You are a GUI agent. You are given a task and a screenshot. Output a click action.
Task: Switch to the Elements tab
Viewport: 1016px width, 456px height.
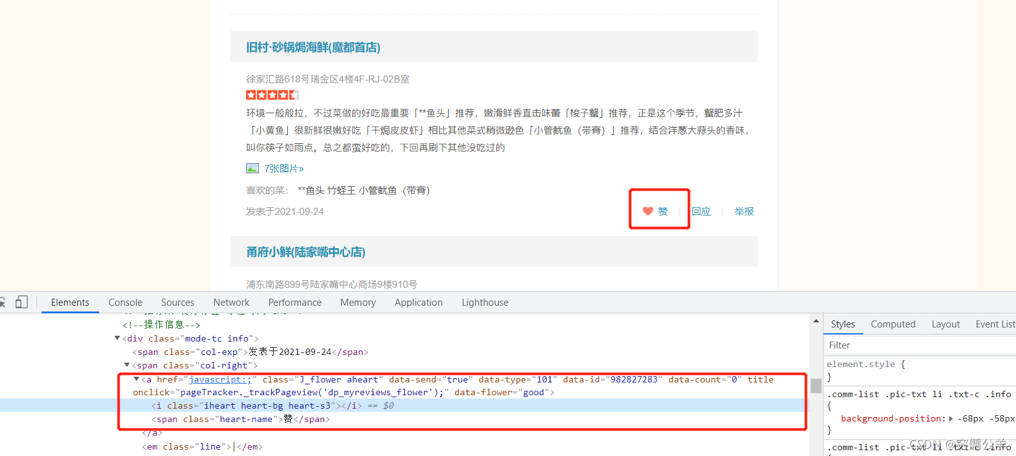[x=70, y=303]
